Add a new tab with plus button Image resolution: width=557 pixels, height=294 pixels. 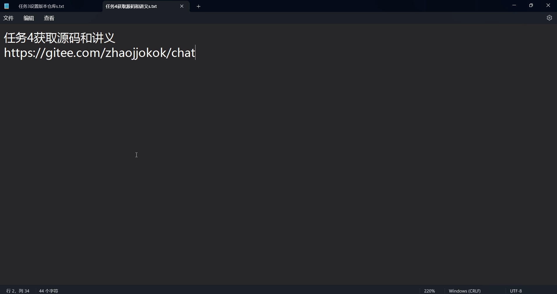[199, 6]
